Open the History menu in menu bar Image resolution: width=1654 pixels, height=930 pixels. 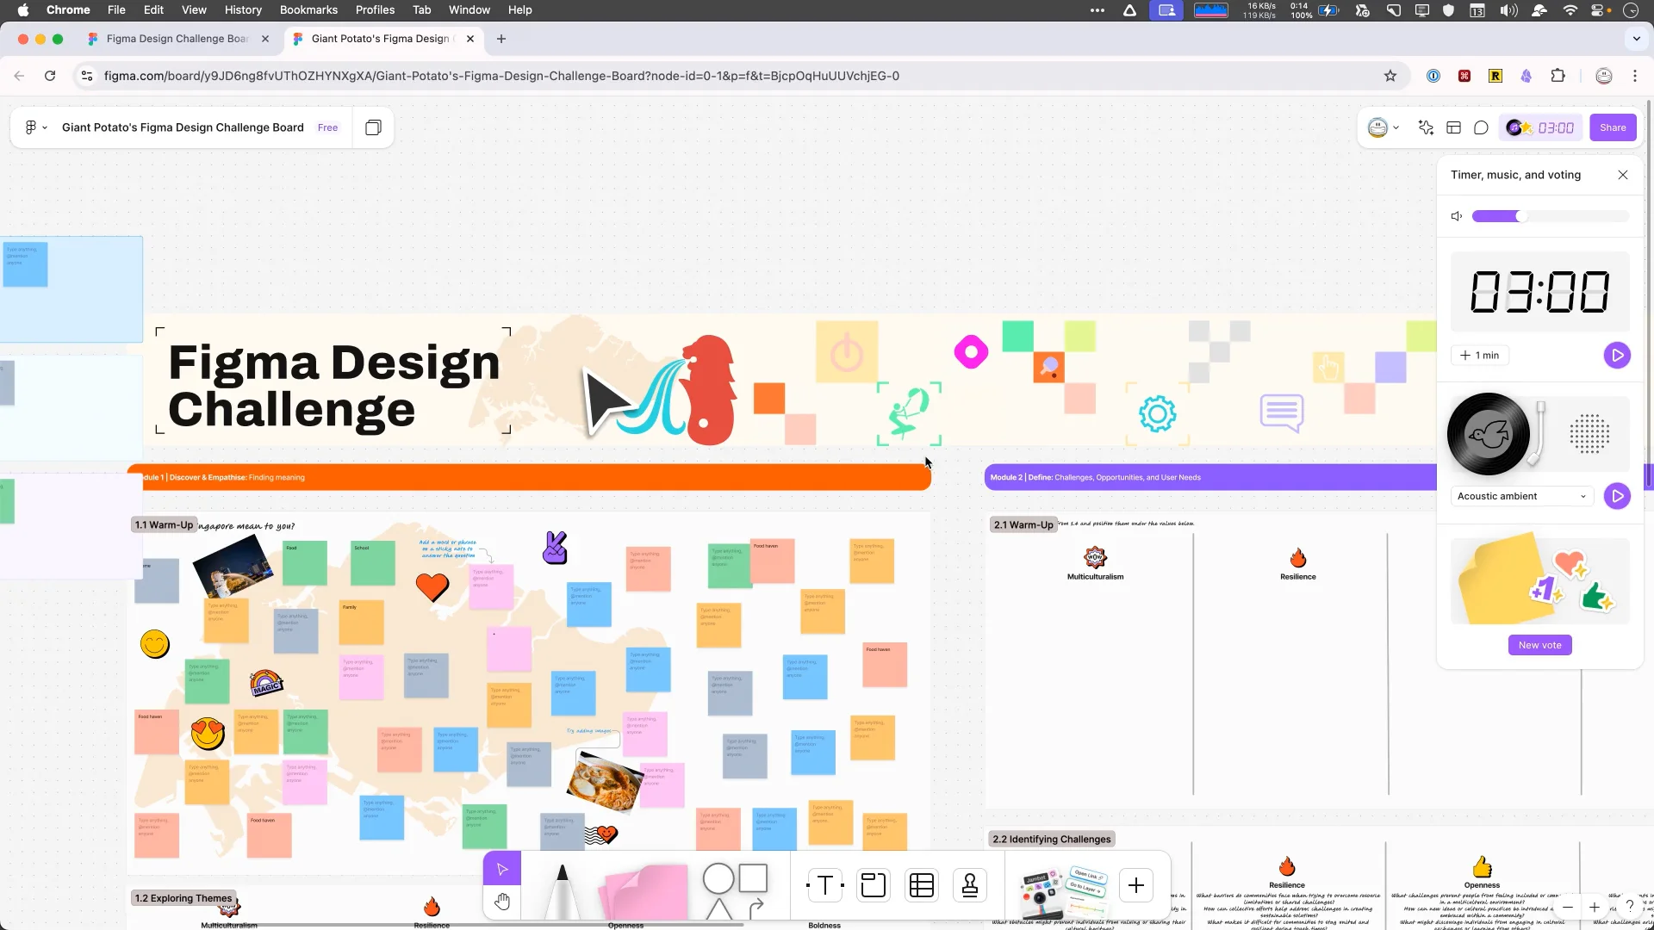(x=243, y=10)
